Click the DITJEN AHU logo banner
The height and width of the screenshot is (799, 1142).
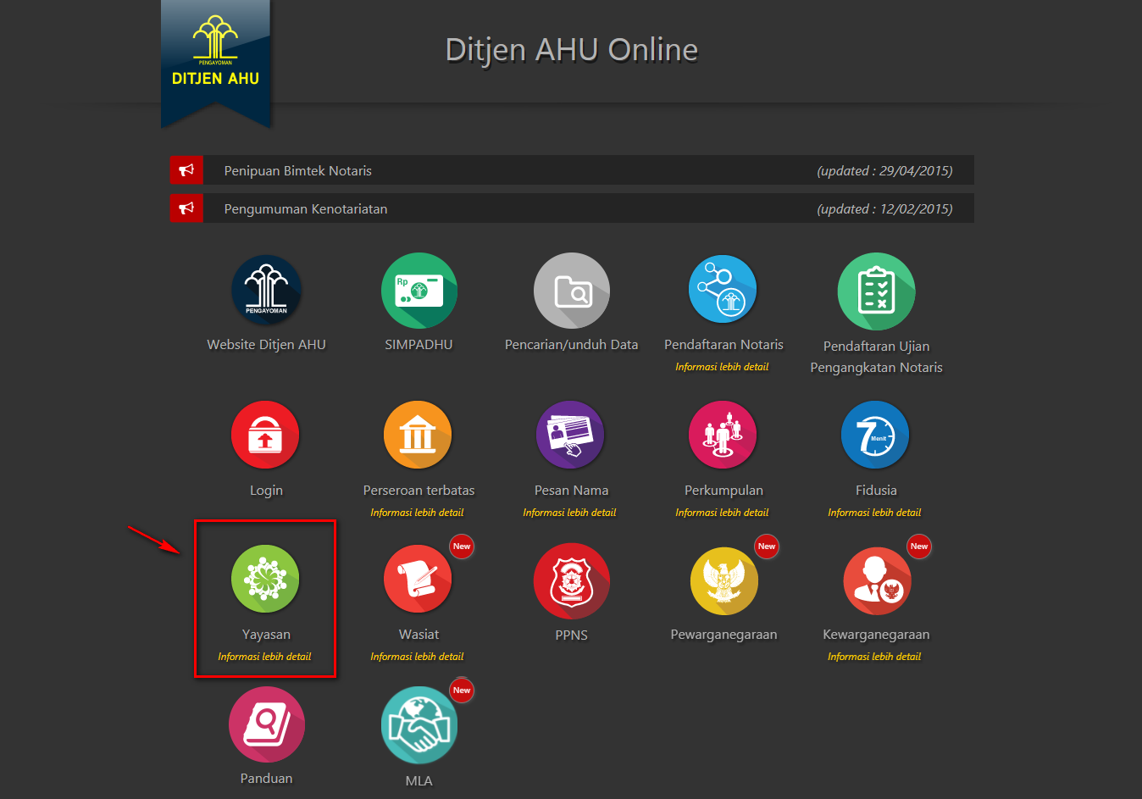(x=215, y=59)
